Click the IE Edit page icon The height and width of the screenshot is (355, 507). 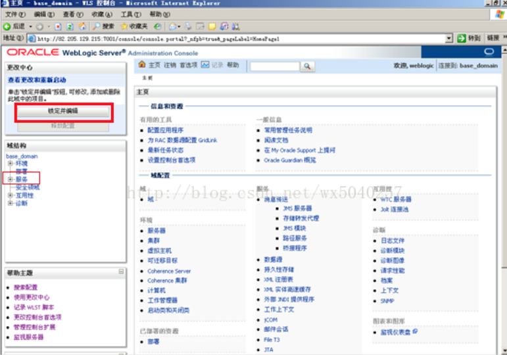pyautogui.click(x=201, y=26)
